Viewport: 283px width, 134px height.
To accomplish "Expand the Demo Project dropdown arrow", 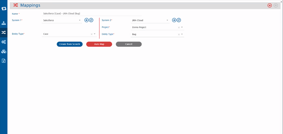I will 182,27.
